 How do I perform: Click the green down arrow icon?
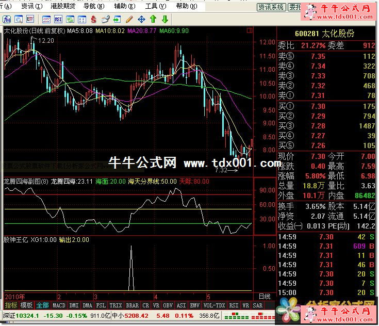click(x=165, y=20)
